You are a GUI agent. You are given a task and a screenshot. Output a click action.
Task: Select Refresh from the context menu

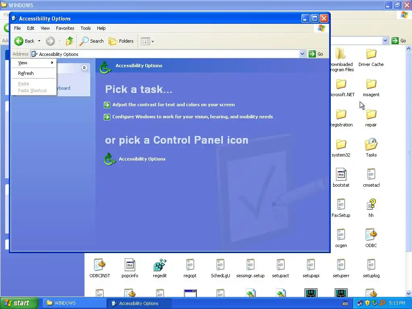pyautogui.click(x=34, y=73)
